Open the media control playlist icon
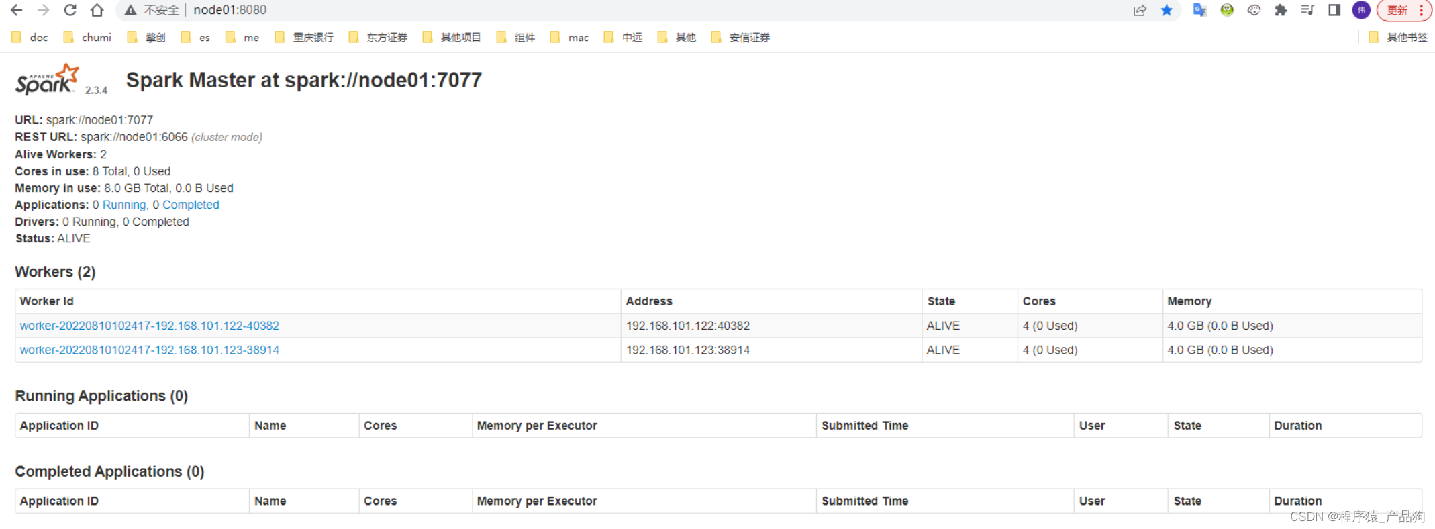The image size is (1435, 529). pos(1307,10)
